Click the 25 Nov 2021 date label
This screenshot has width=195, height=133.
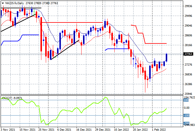pos(46,130)
